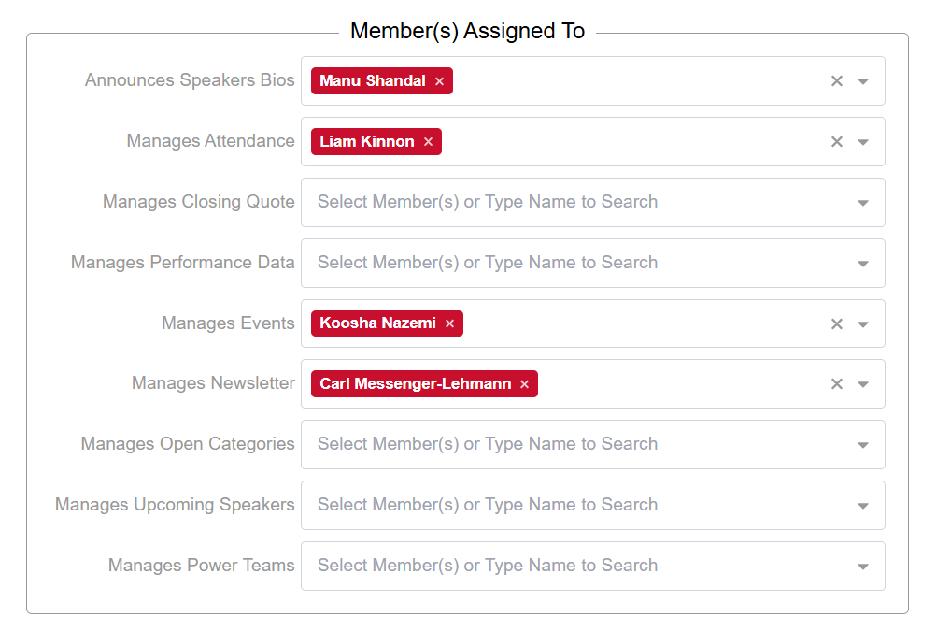Remove Manu Shandal tag from Announces Speakers Bios
This screenshot has width=936, height=632.
coord(439,81)
